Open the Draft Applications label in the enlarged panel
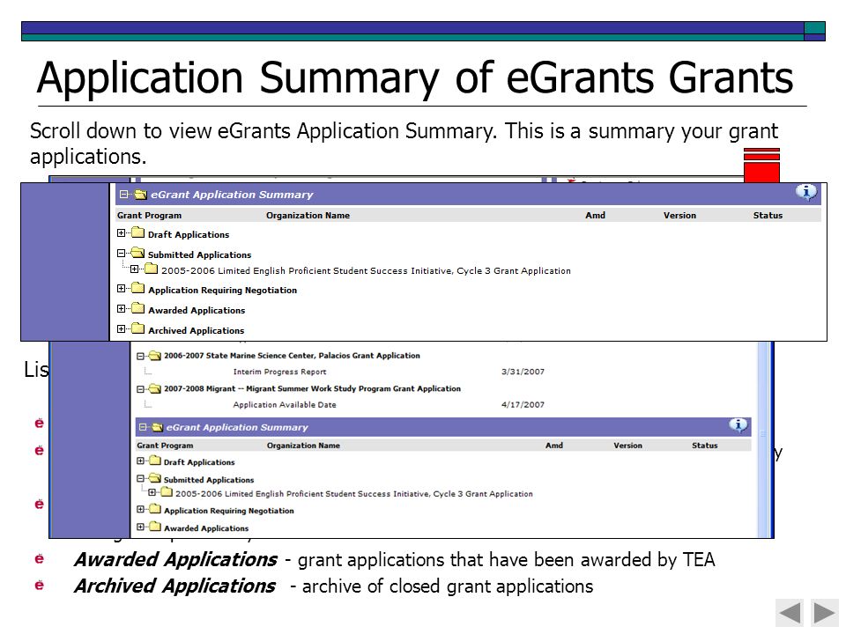846x634 pixels. (x=189, y=234)
